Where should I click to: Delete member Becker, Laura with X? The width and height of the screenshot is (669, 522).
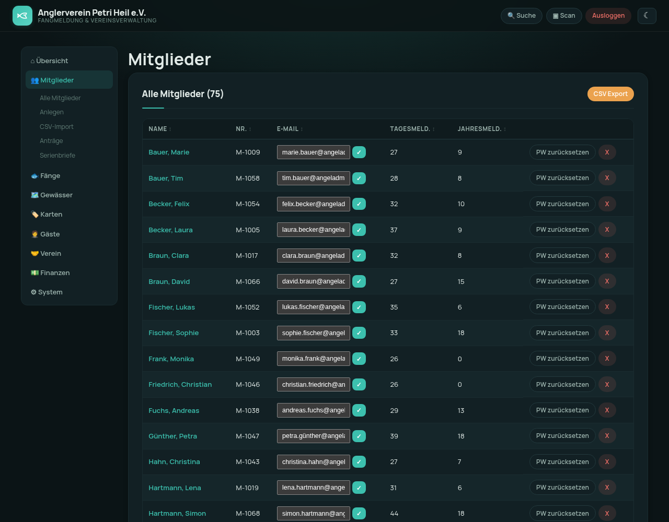607,230
